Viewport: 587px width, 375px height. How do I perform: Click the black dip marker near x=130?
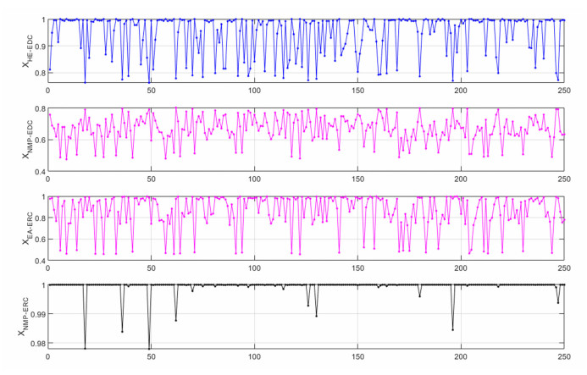click(316, 316)
